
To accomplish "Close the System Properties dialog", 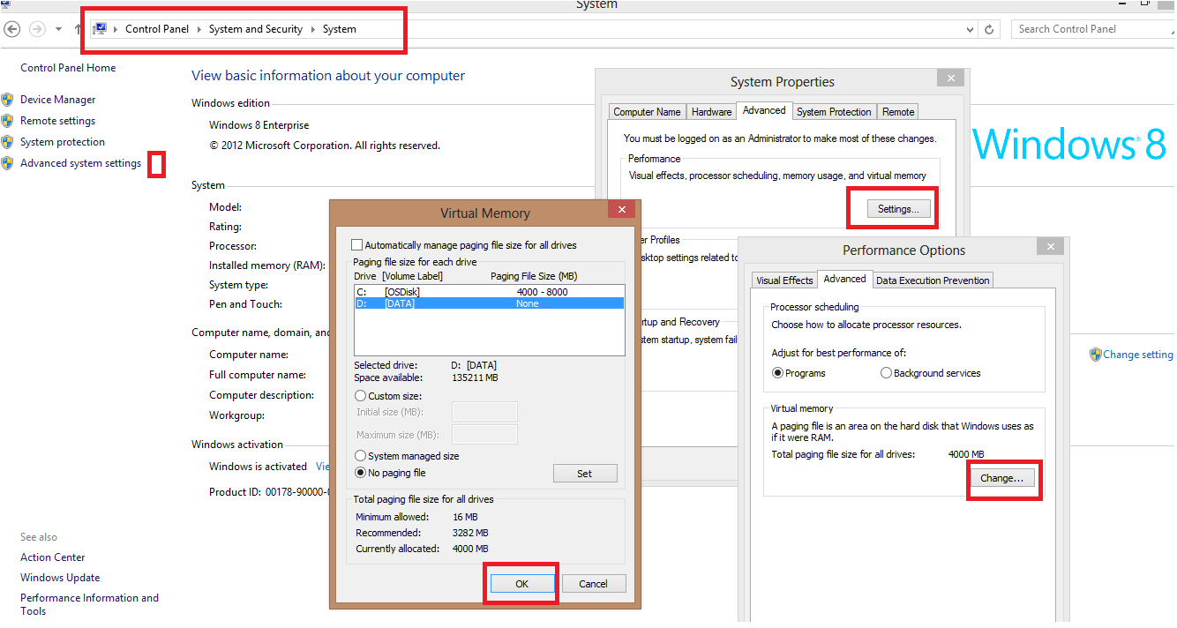I will [x=950, y=78].
